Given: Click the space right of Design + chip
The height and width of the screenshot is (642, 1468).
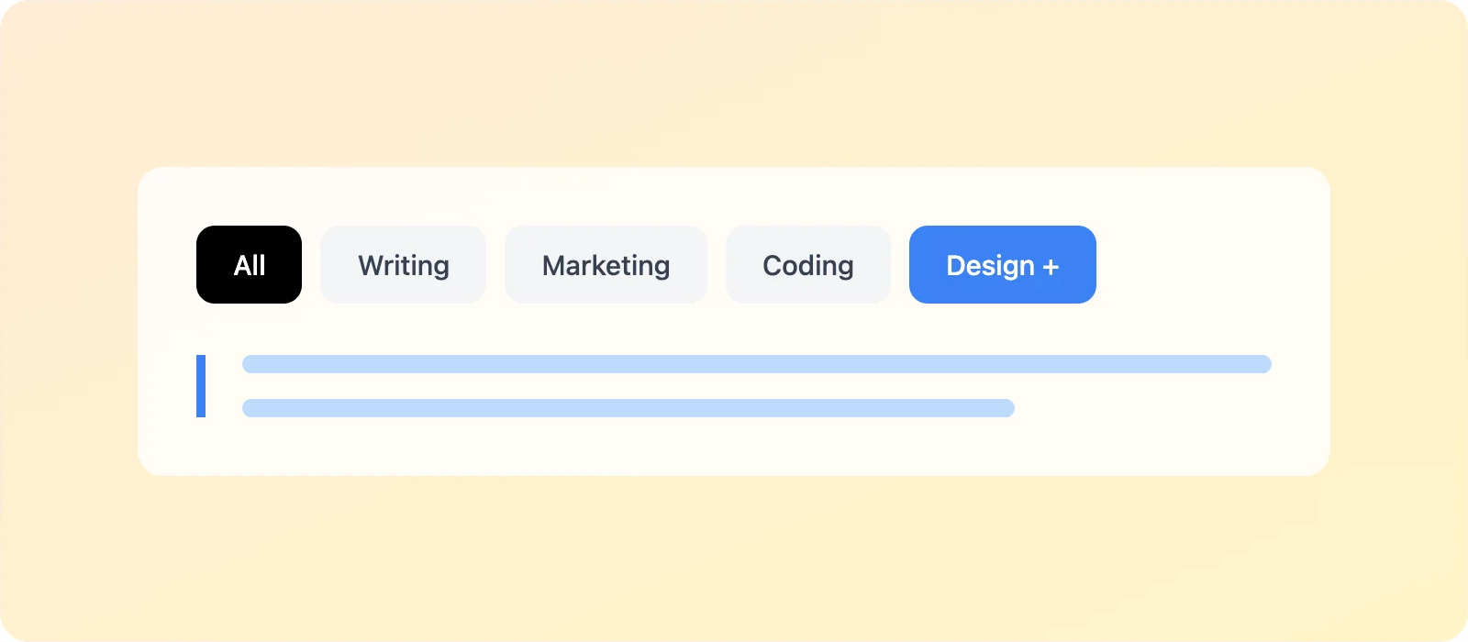Looking at the screenshot, I should tap(1211, 265).
